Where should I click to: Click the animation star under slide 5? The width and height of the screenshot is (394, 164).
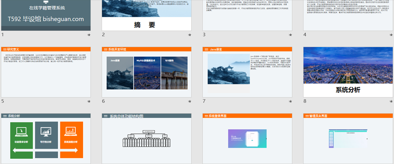[x=89, y=101]
